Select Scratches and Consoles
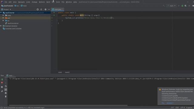194x109 pixels. point(12,28)
